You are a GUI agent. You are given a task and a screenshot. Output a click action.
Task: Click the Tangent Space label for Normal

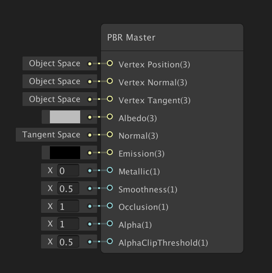51,135
